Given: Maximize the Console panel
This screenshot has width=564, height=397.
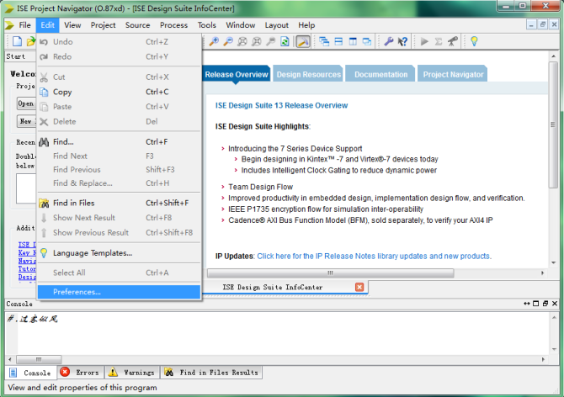Looking at the screenshot, I should pos(536,304).
